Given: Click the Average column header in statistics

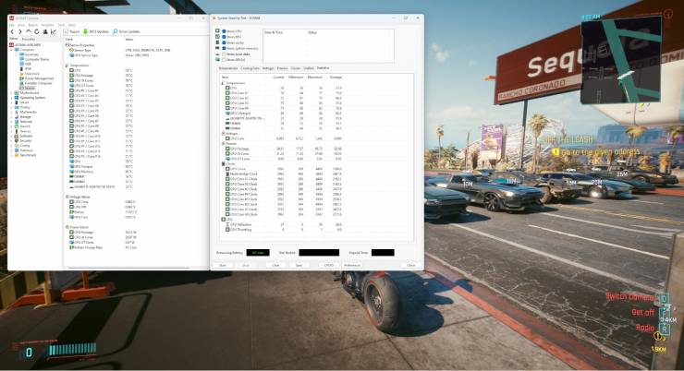Looking at the screenshot, I should coord(336,78).
